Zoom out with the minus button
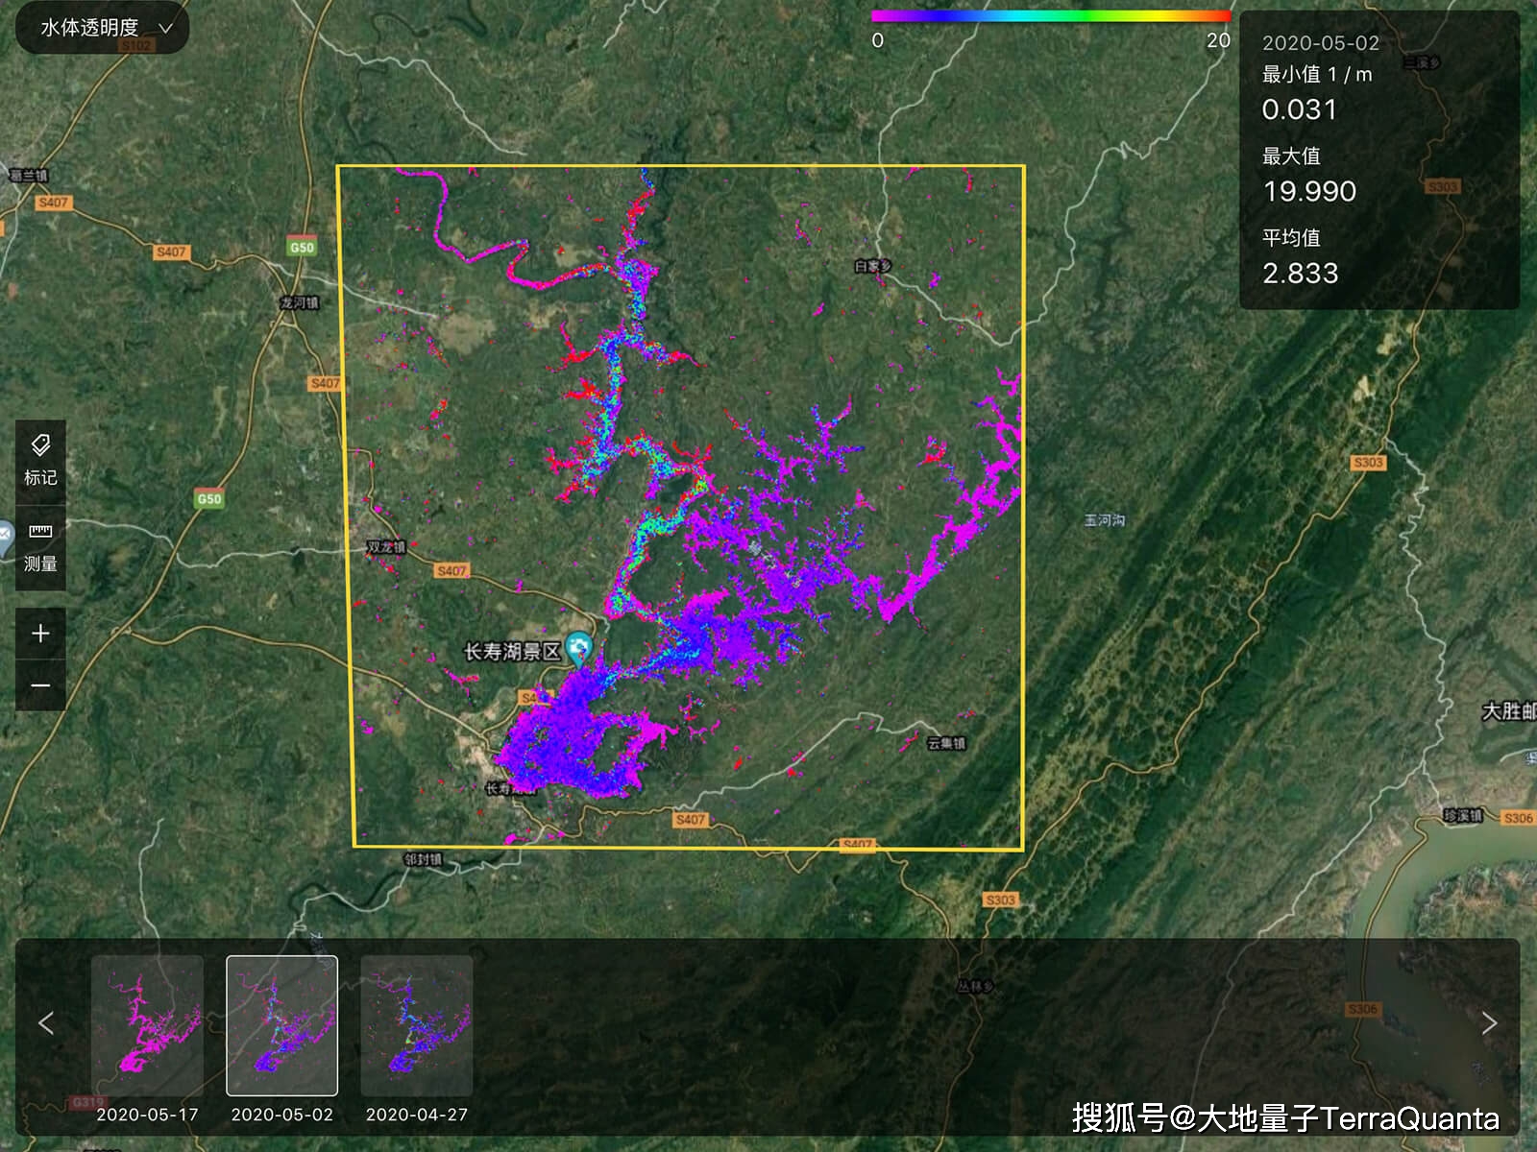The width and height of the screenshot is (1537, 1152). pos(40,685)
